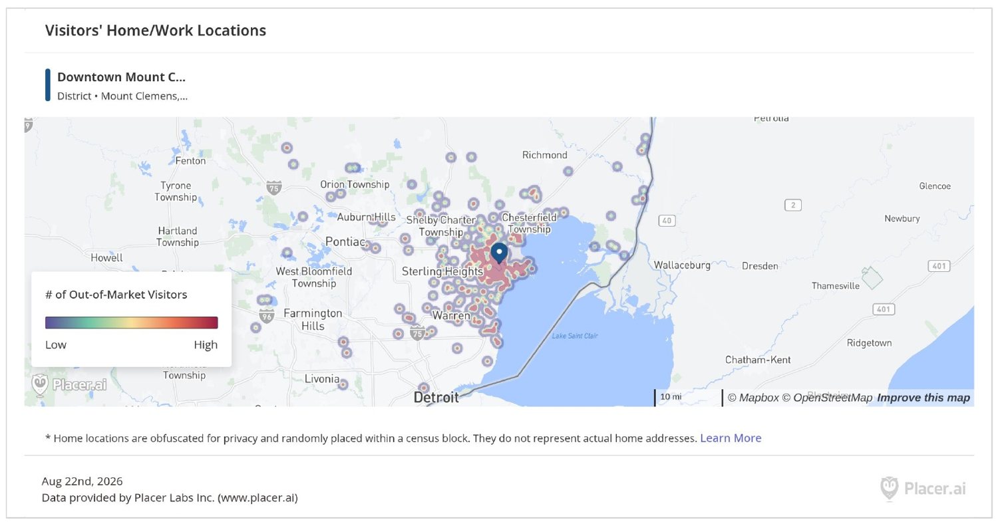Select the out-of-market visitors color gradient bar
998x524 pixels.
pos(131,323)
